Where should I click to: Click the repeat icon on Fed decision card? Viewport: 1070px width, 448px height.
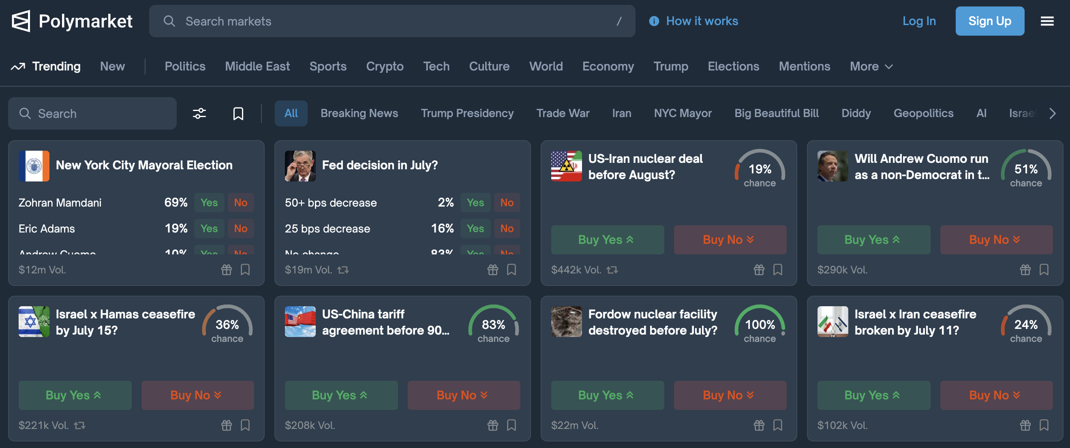click(x=343, y=270)
